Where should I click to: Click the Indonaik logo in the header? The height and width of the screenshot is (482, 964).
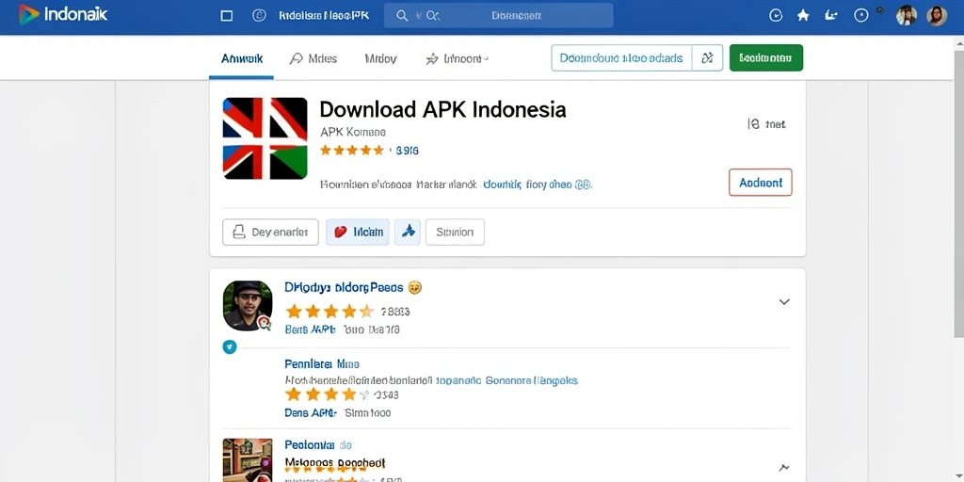(63, 15)
